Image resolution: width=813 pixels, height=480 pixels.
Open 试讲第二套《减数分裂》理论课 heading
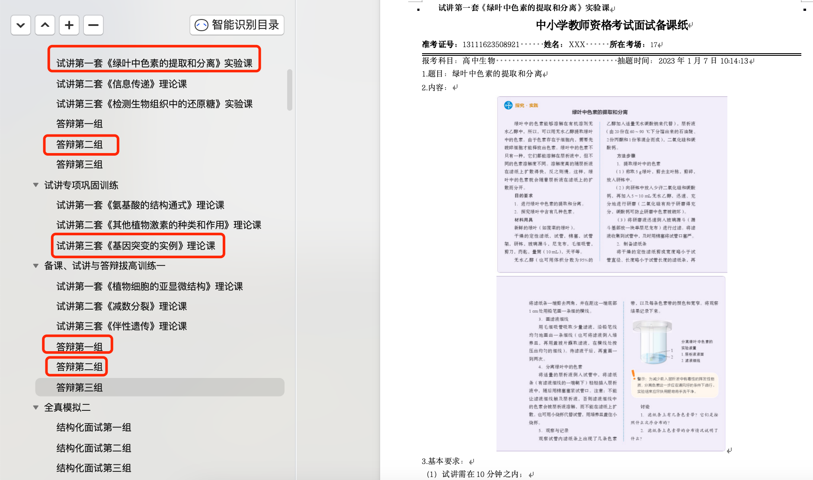point(122,306)
